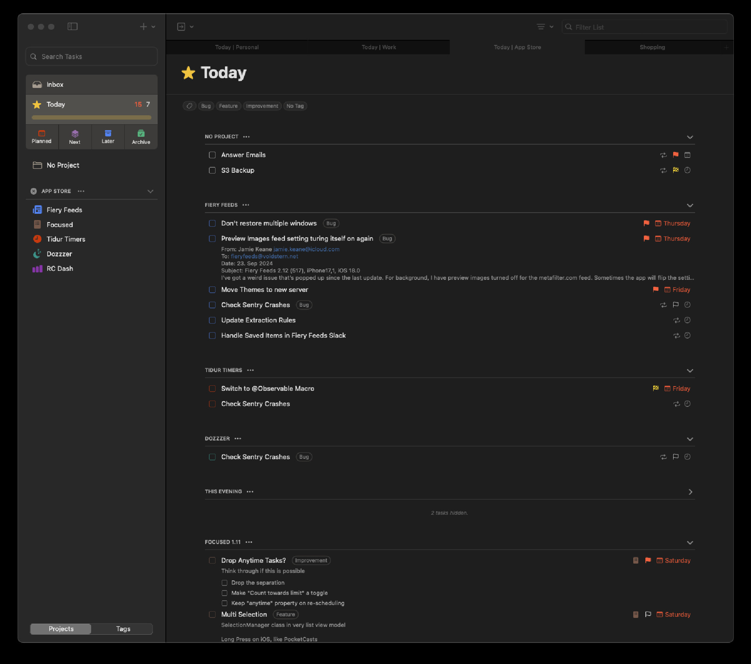The width and height of the screenshot is (751, 664).
Task: Collapse the No Project section
Action: point(690,137)
